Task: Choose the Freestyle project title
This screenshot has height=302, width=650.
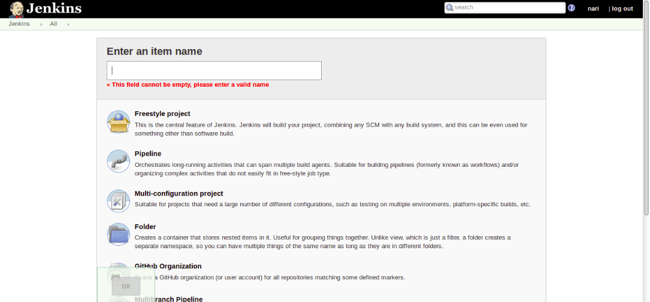Action: coord(162,114)
